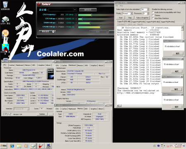Click the CPU Voltage slider in TurboV

click(x=82, y=19)
